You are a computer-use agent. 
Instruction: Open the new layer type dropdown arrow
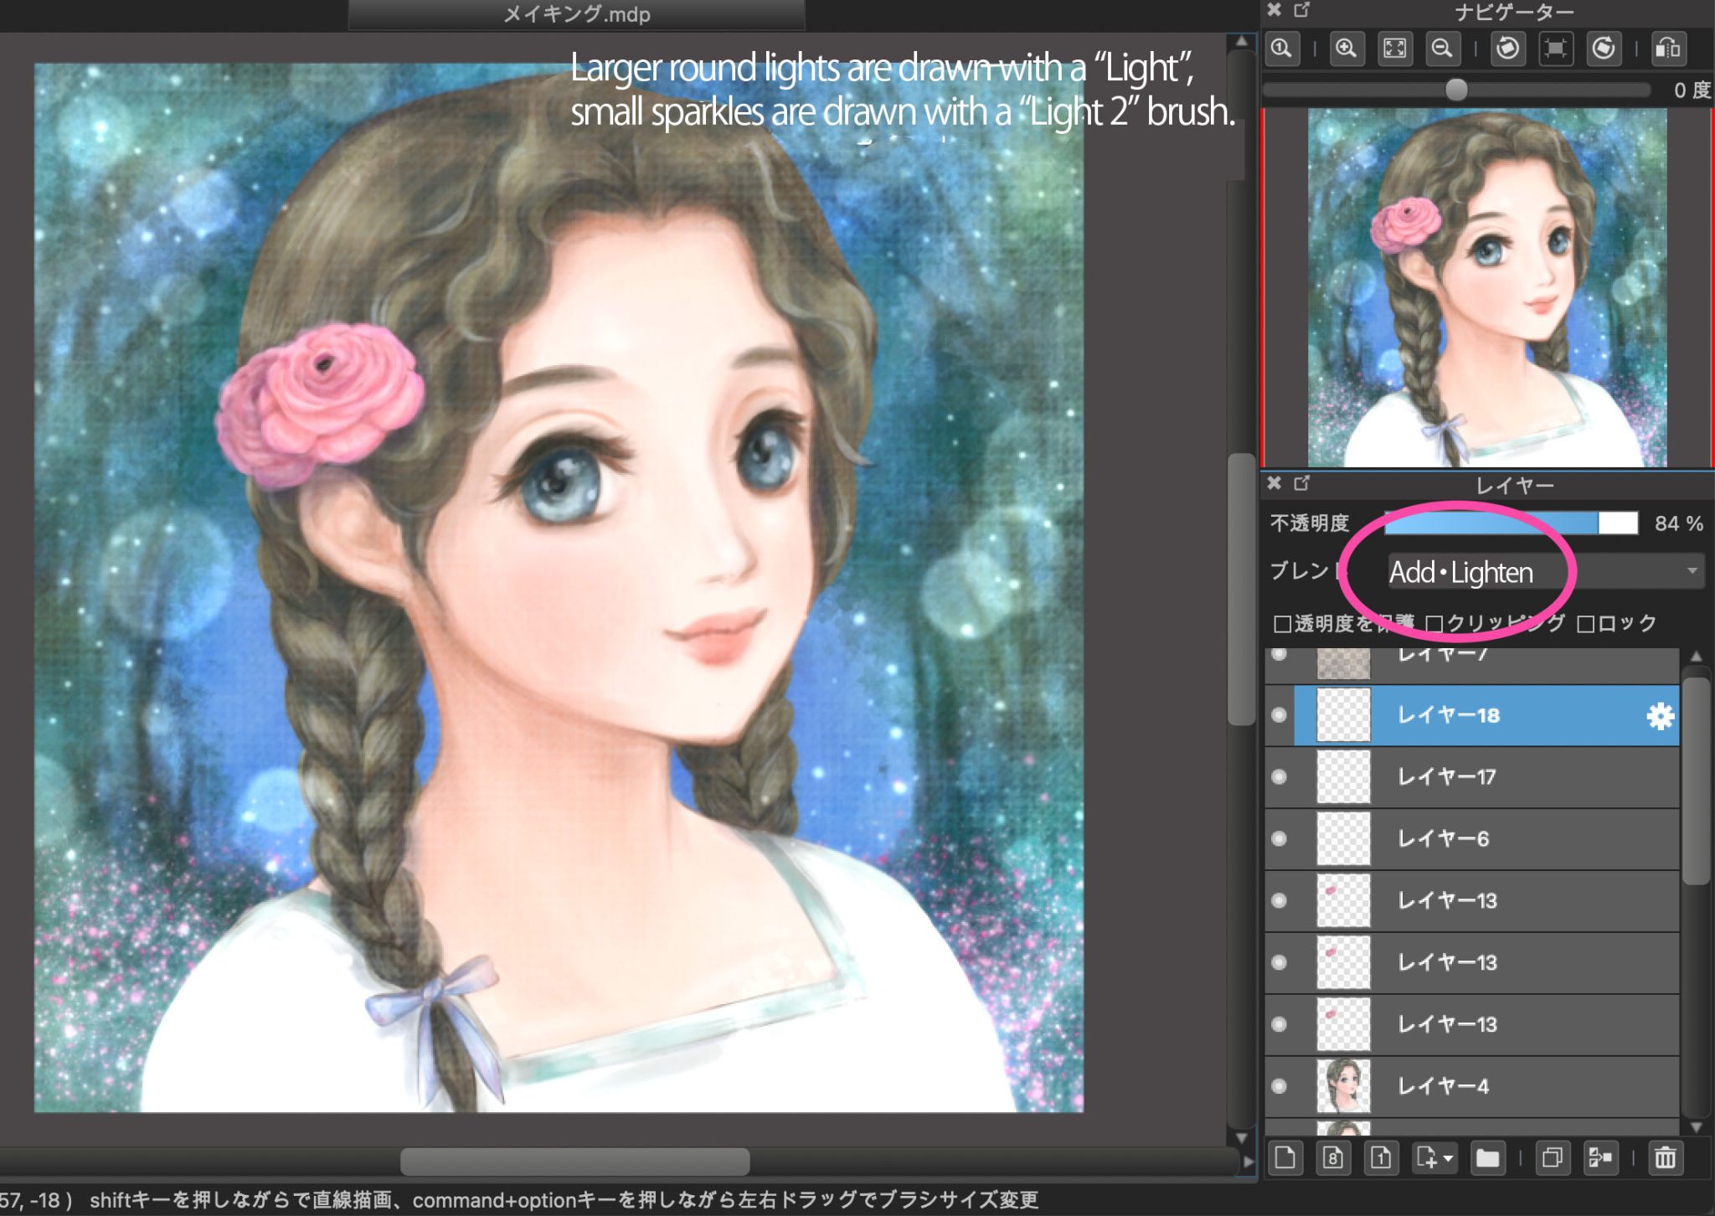1448,1160
